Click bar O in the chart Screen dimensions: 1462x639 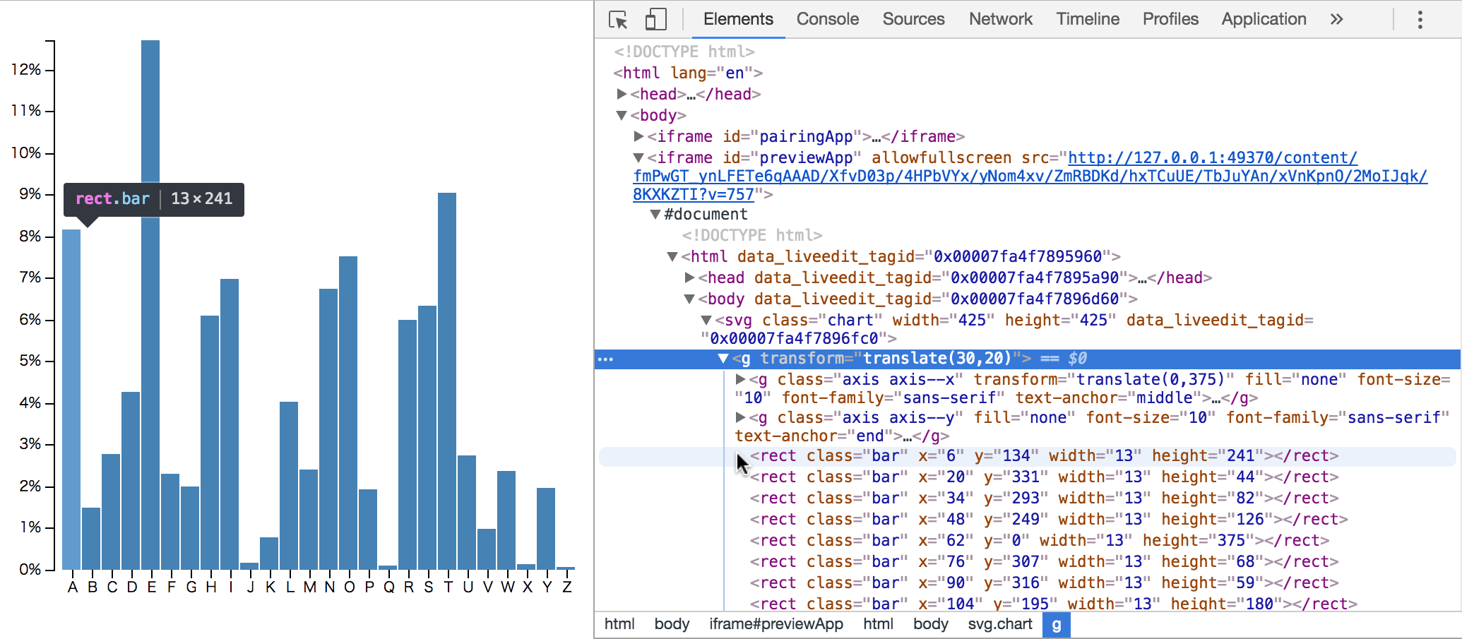tap(348, 413)
